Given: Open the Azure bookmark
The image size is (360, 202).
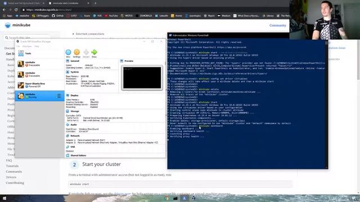Looking at the screenshot, I should pyautogui.click(x=85, y=16).
